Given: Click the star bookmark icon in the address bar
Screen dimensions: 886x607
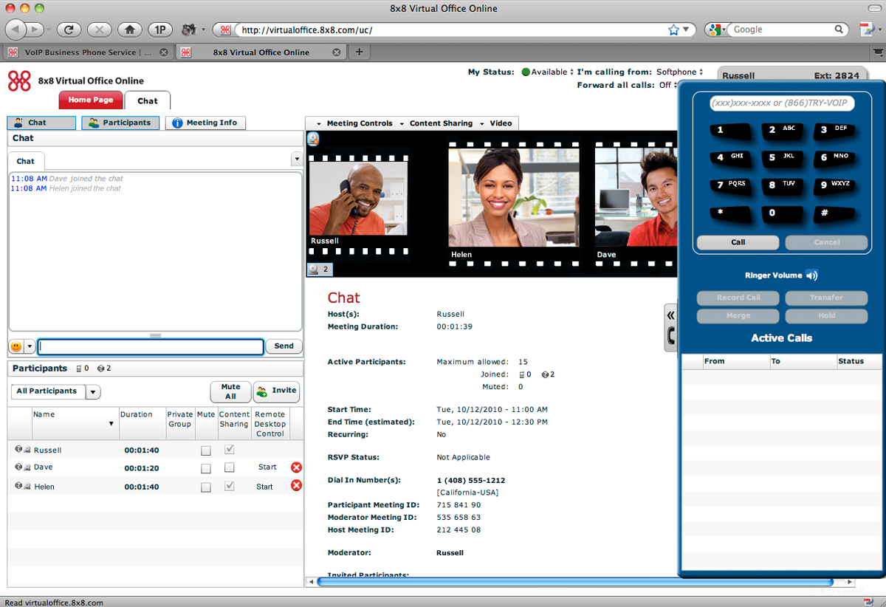Looking at the screenshot, I should coord(673,30).
